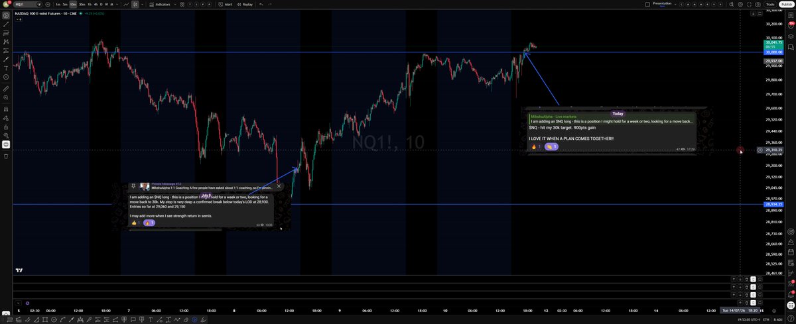Expand the Presentation layout dropdown arrow
796x324 pixels.
[675, 4]
